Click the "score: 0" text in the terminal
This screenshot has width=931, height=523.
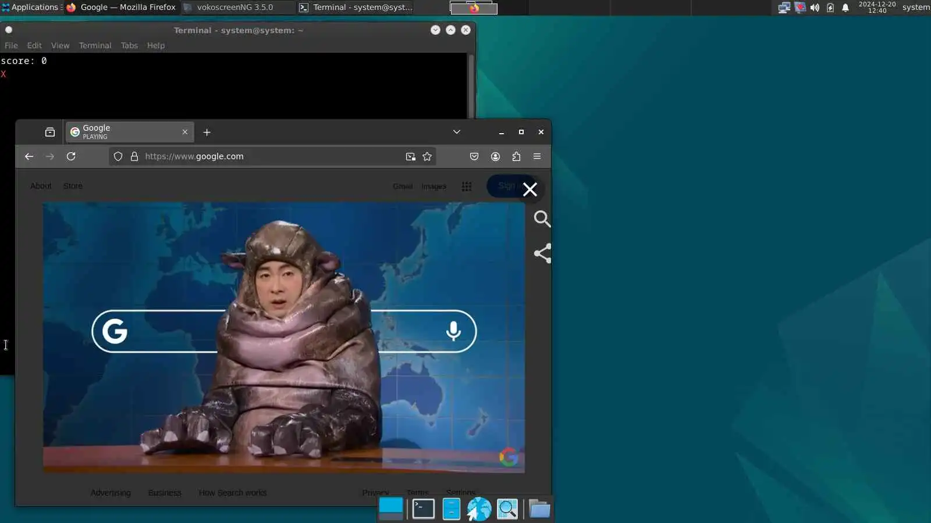24,61
